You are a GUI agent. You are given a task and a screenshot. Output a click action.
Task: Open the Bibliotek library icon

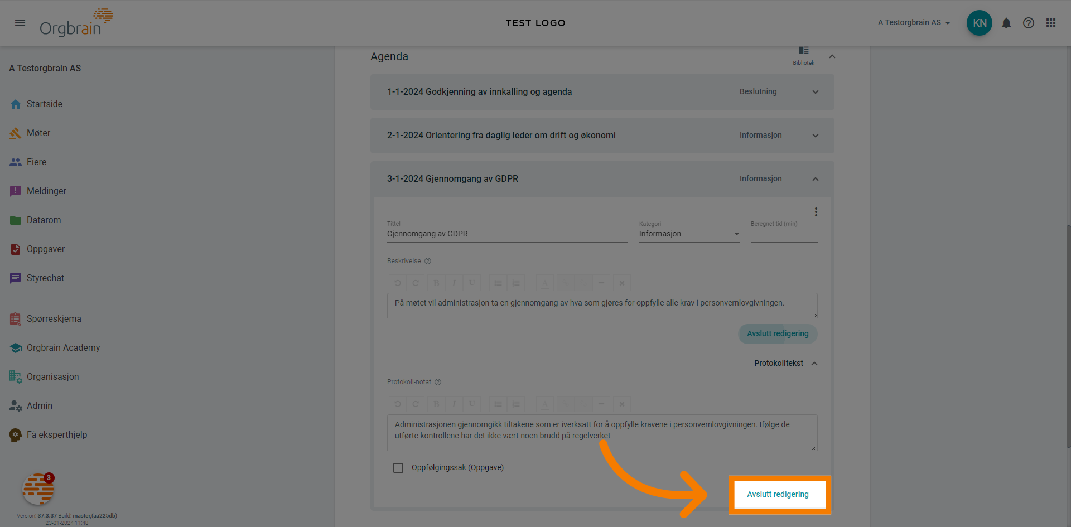[803, 55]
